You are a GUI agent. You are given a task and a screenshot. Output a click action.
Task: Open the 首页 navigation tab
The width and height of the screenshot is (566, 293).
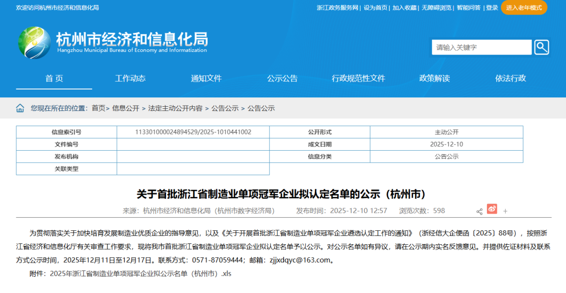tap(54, 78)
